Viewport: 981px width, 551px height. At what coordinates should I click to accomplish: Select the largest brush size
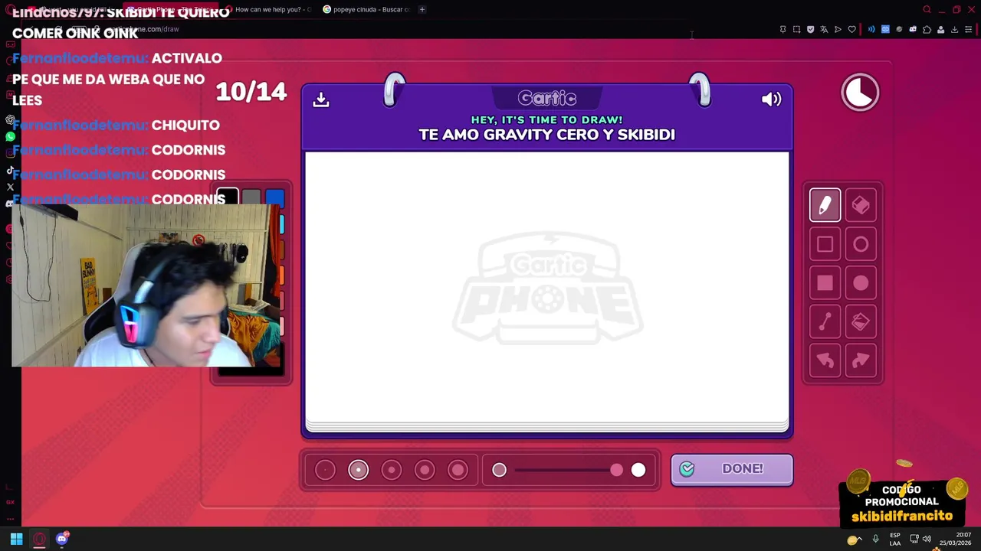coord(458,470)
